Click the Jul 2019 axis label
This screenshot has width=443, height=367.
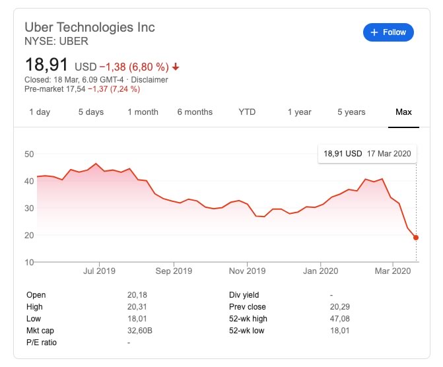99,271
